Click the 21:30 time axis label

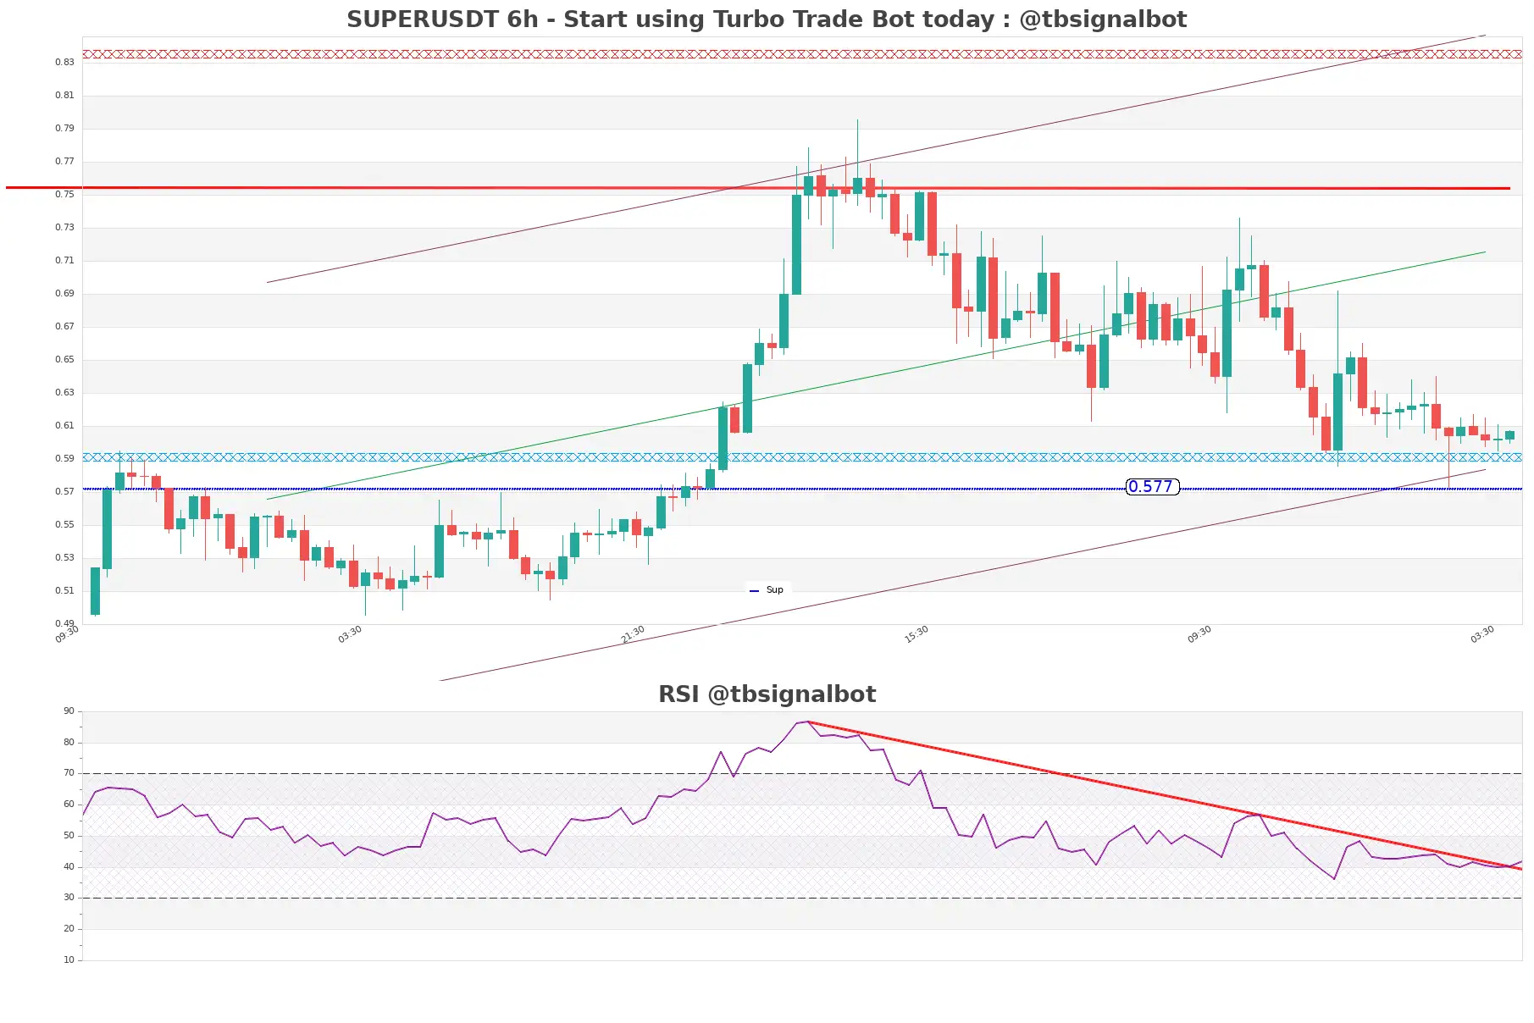[x=633, y=634]
